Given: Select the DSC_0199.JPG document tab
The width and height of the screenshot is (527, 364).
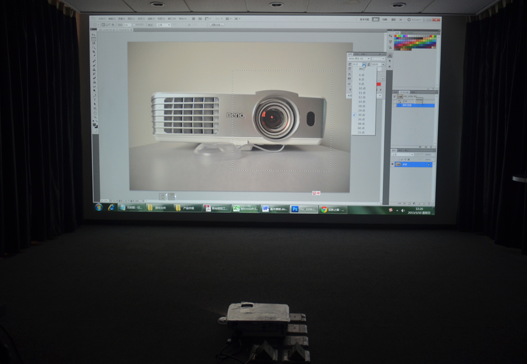Looking at the screenshot, I should pyautogui.click(x=115, y=30).
